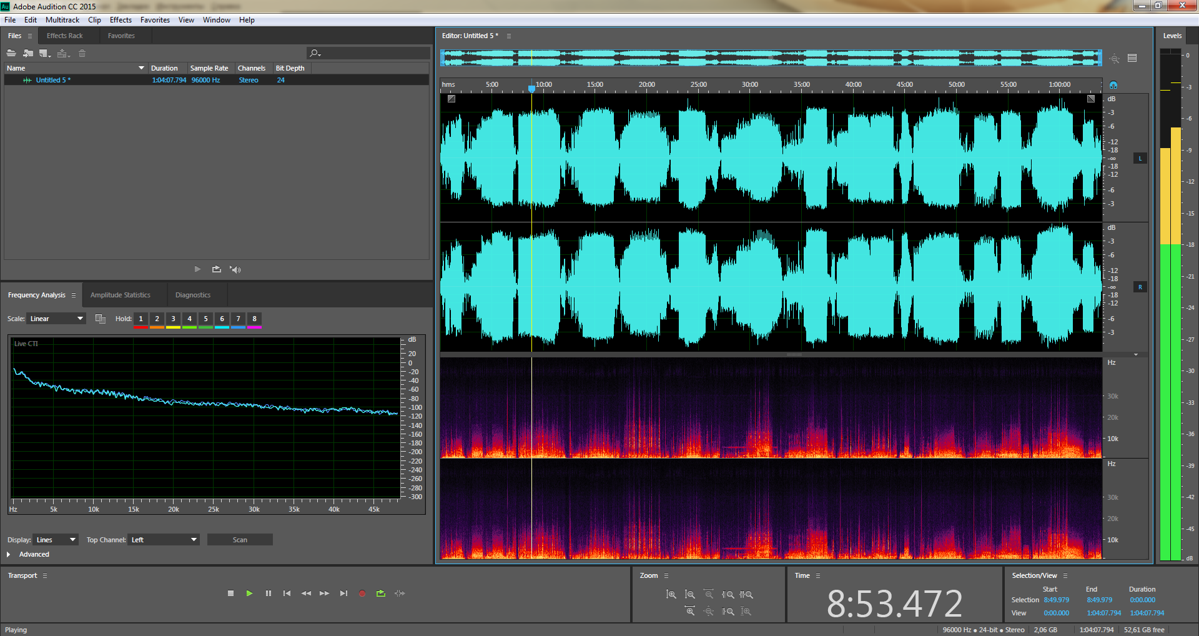Stop playback in the Transport panel
The image size is (1199, 636).
point(231,594)
